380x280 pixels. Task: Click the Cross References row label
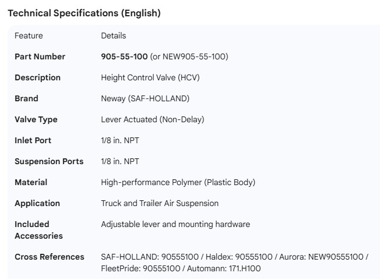[49, 257]
